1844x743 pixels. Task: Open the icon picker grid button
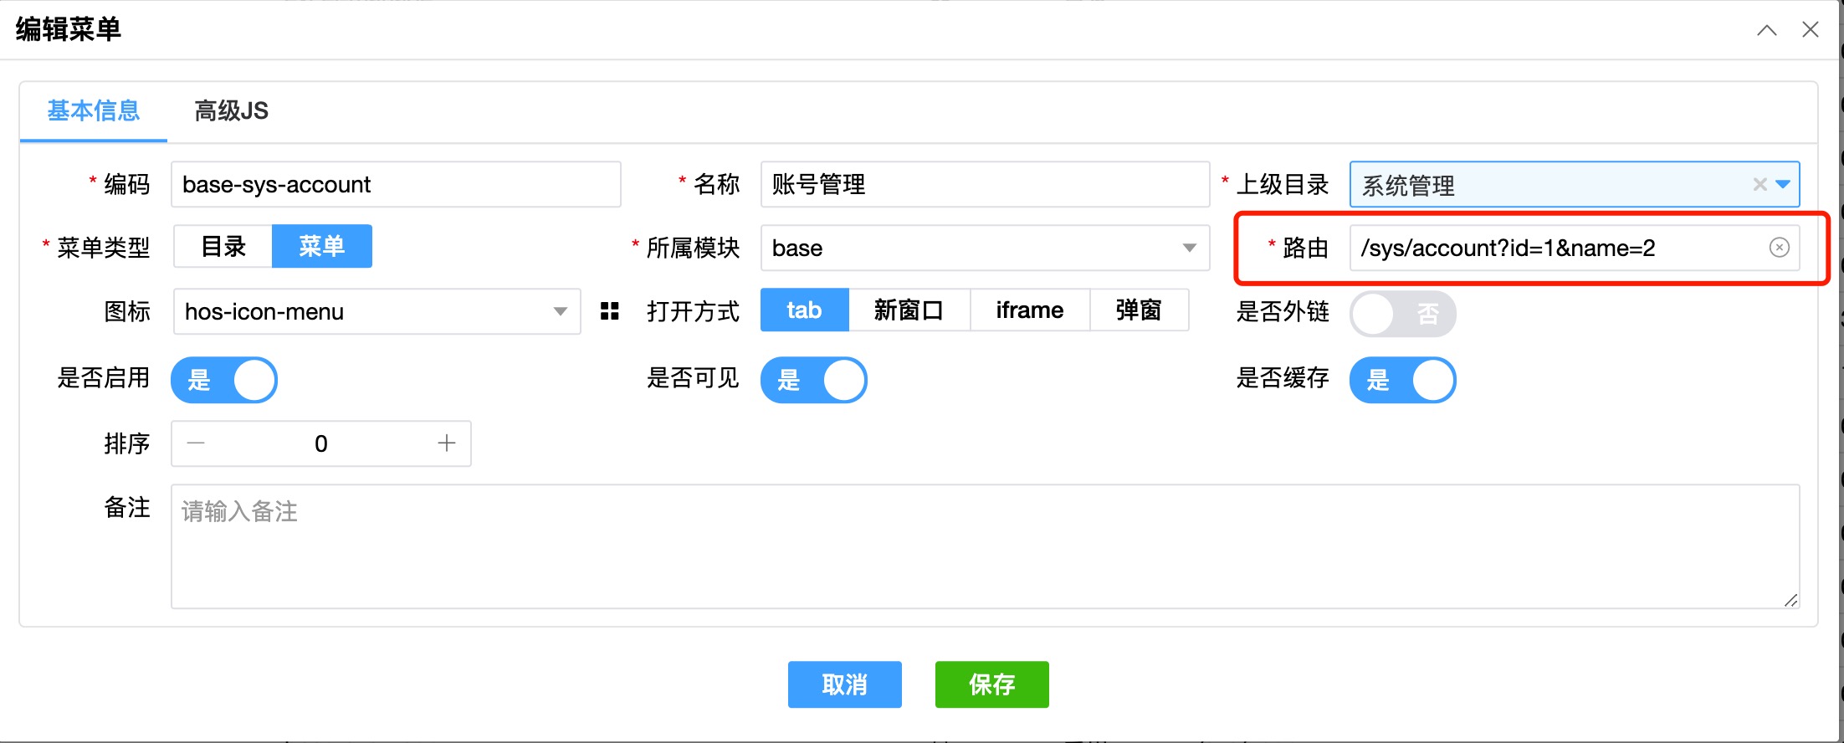[x=610, y=311]
